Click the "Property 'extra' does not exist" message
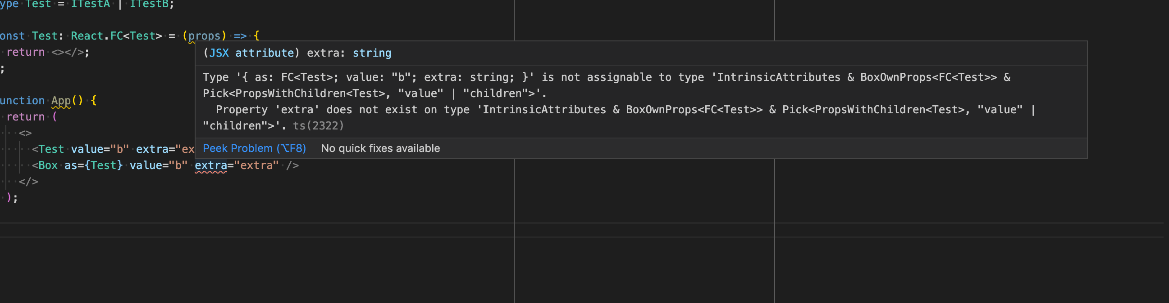 [x=342, y=110]
